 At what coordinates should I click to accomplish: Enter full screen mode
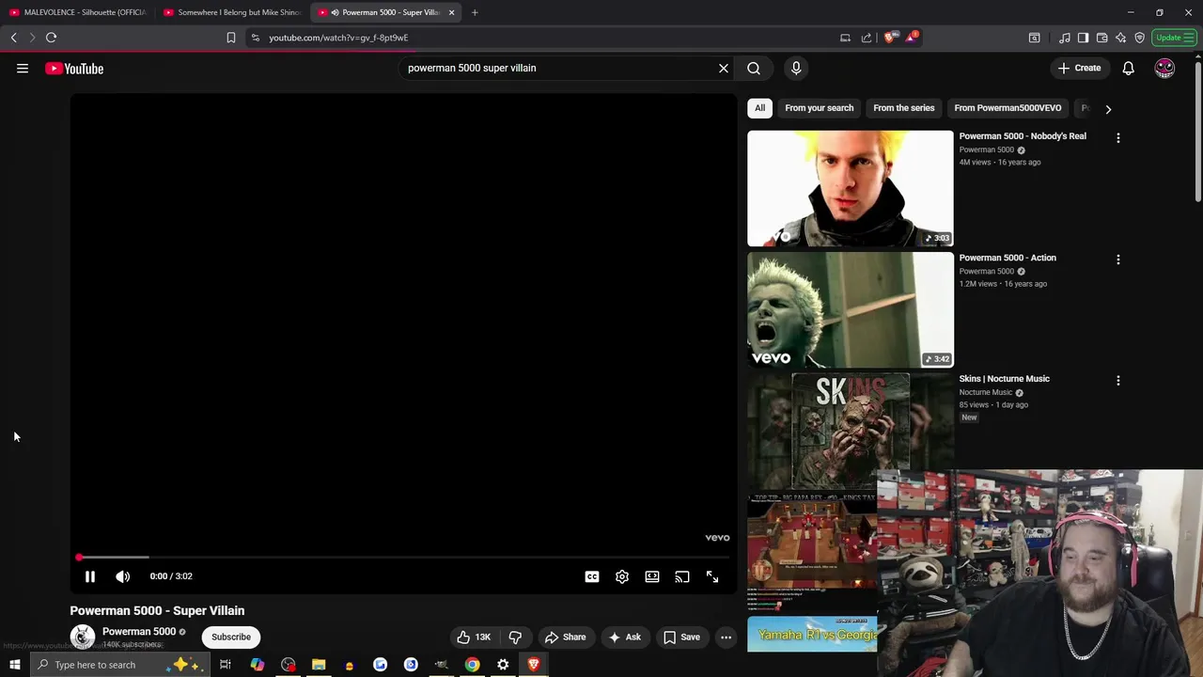coord(712,576)
